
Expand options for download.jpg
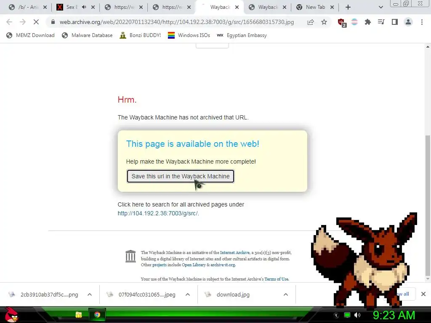286,294
